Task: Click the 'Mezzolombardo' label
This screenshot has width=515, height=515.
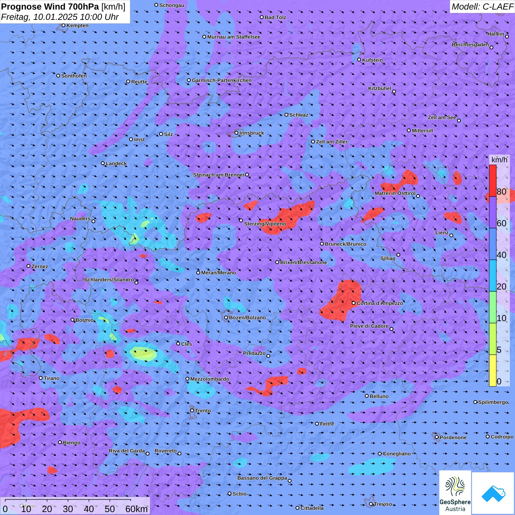Action: pyautogui.click(x=210, y=379)
